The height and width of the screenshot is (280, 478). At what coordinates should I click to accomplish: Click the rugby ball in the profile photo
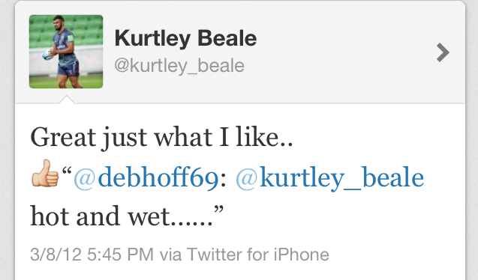[x=47, y=55]
